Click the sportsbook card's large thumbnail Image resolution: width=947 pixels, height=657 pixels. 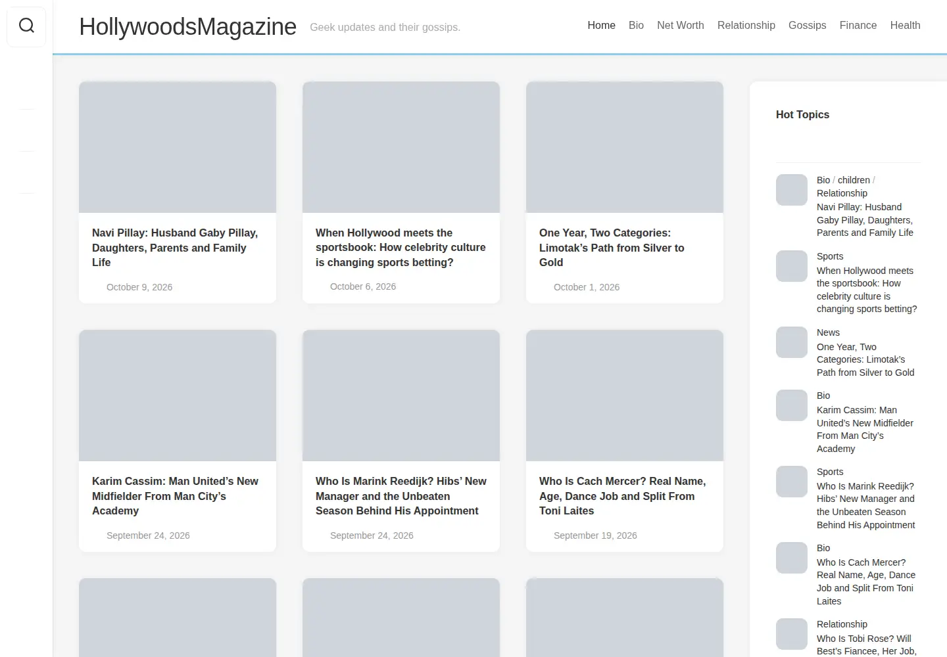tap(401, 147)
